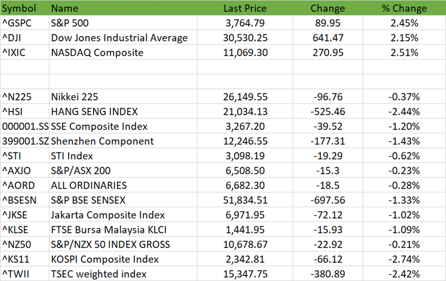Click the price 6,508.50
Screen dimensions: 446x281
[x=245, y=171]
